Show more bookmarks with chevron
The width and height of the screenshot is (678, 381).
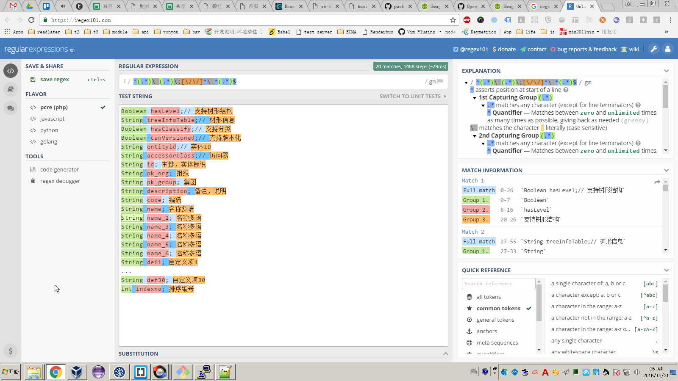[x=666, y=32]
